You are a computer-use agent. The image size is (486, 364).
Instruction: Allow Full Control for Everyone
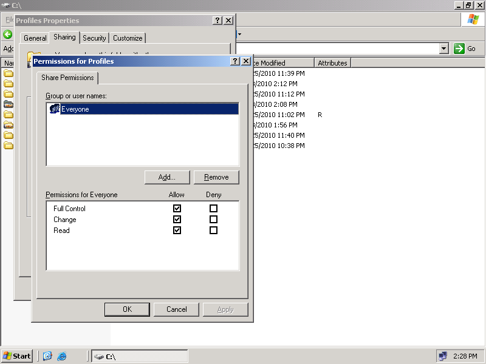[x=177, y=208]
